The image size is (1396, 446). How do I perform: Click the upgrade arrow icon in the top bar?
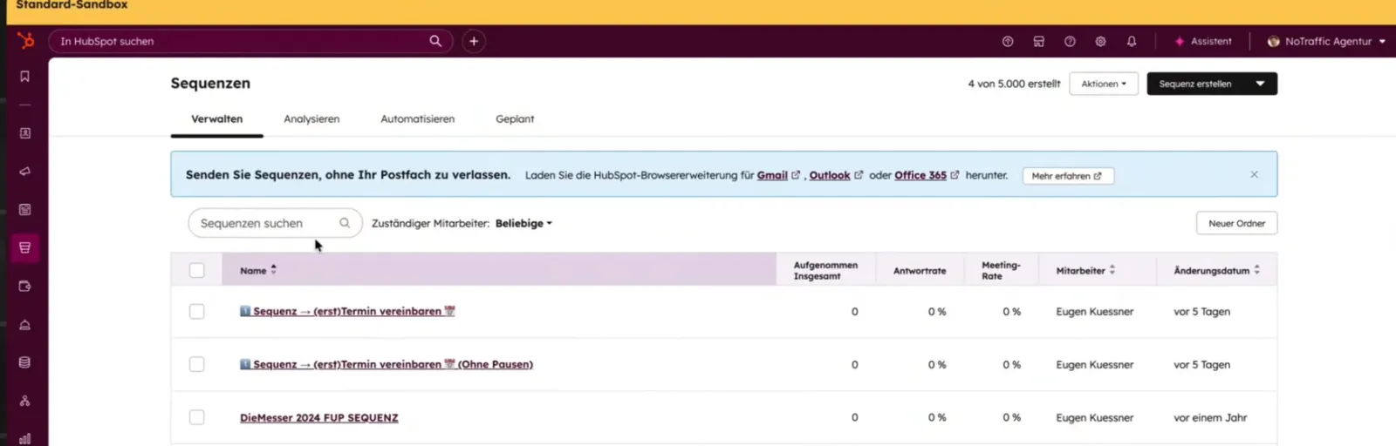tap(1008, 41)
